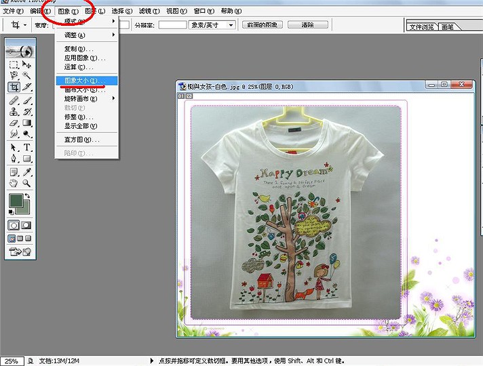Switch to the 文件浏览 palette tab
Viewport: 483px width, 366px height.
[x=421, y=27]
